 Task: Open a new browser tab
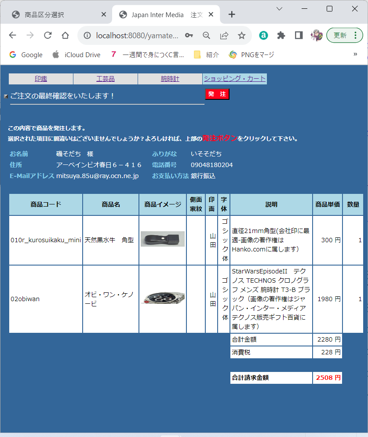(232, 14)
